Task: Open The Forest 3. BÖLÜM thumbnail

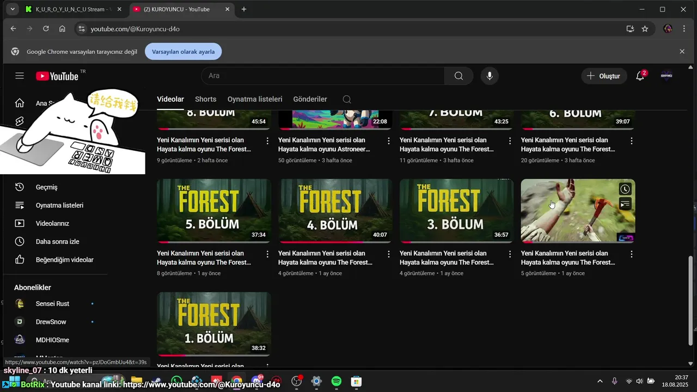Action: pos(456,211)
